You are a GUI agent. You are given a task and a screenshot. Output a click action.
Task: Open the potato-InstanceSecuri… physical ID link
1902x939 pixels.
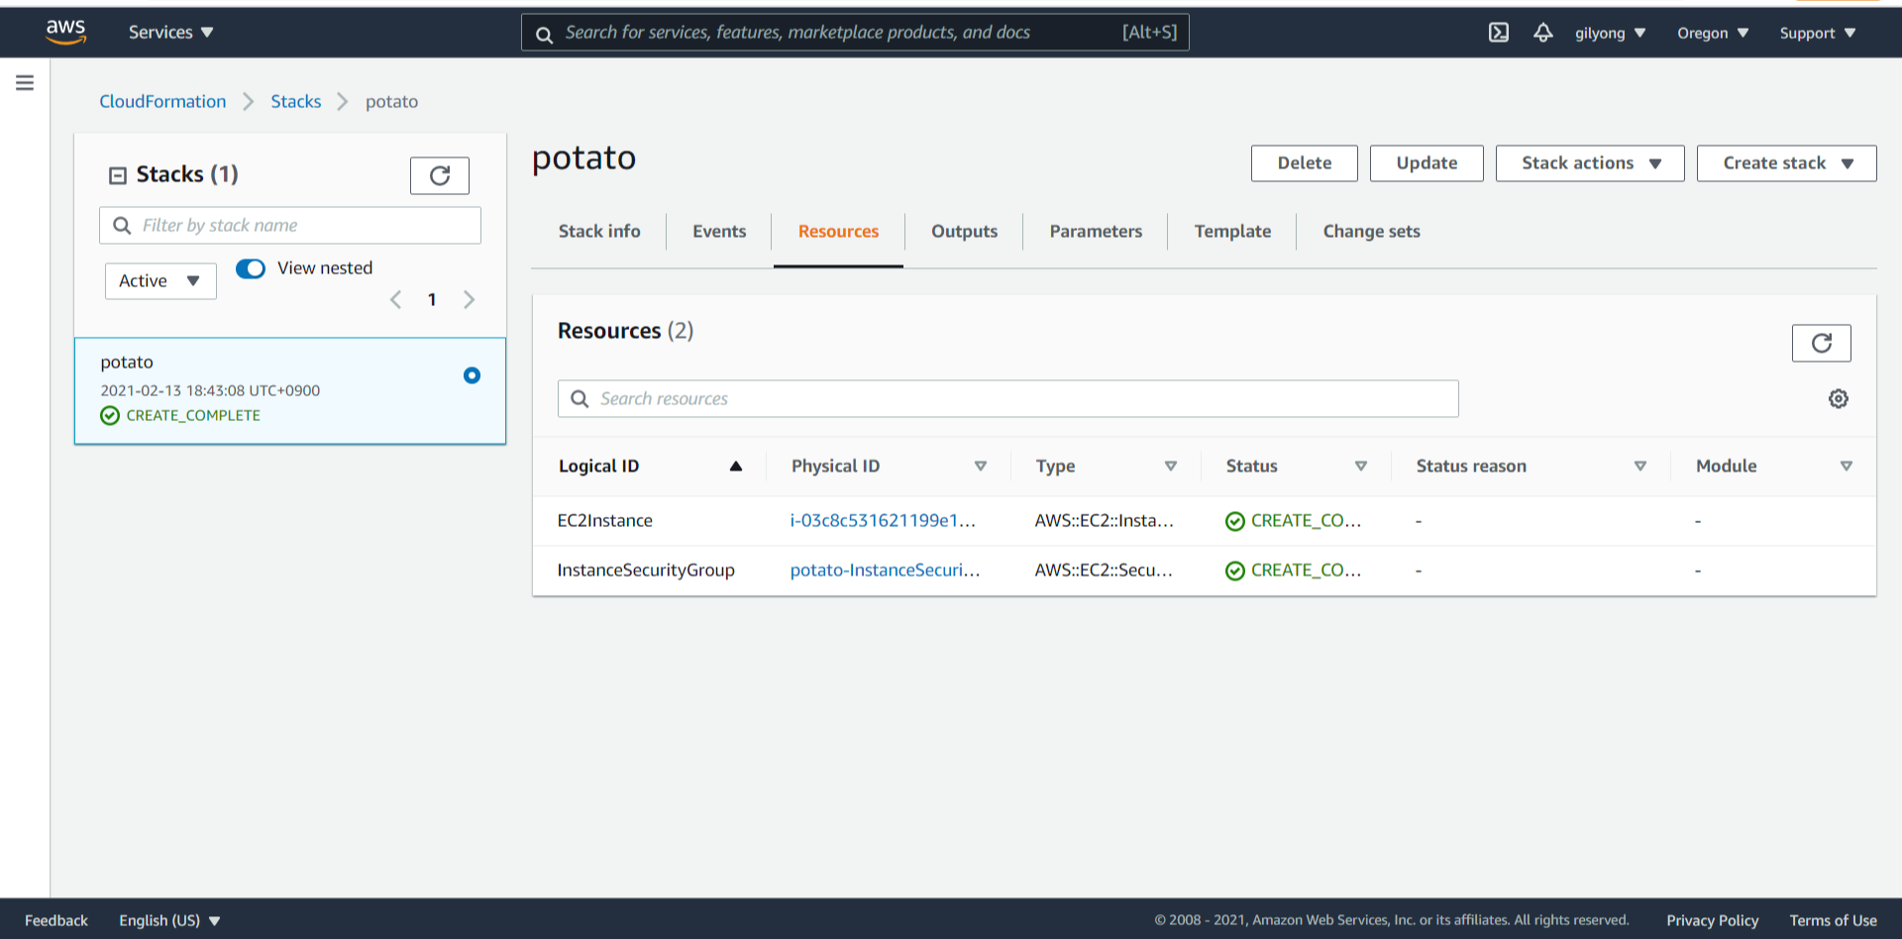pyautogui.click(x=885, y=570)
